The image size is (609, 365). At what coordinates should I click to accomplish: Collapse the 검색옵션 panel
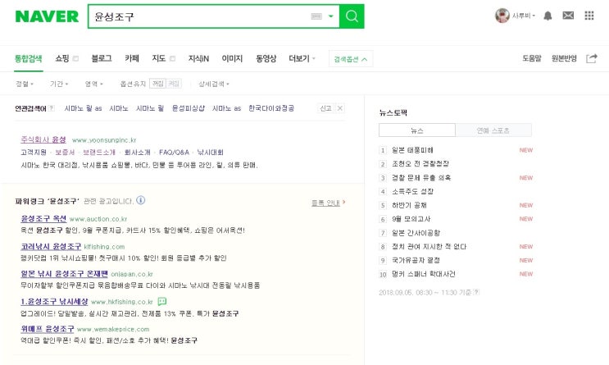point(351,59)
